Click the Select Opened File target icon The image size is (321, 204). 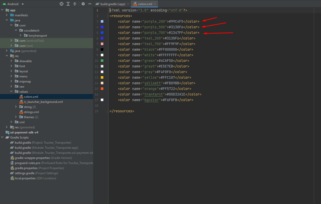[61, 4]
